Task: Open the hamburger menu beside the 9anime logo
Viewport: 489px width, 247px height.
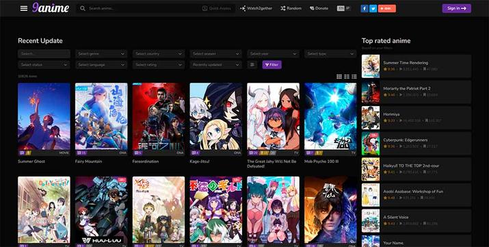Action: [x=24, y=8]
